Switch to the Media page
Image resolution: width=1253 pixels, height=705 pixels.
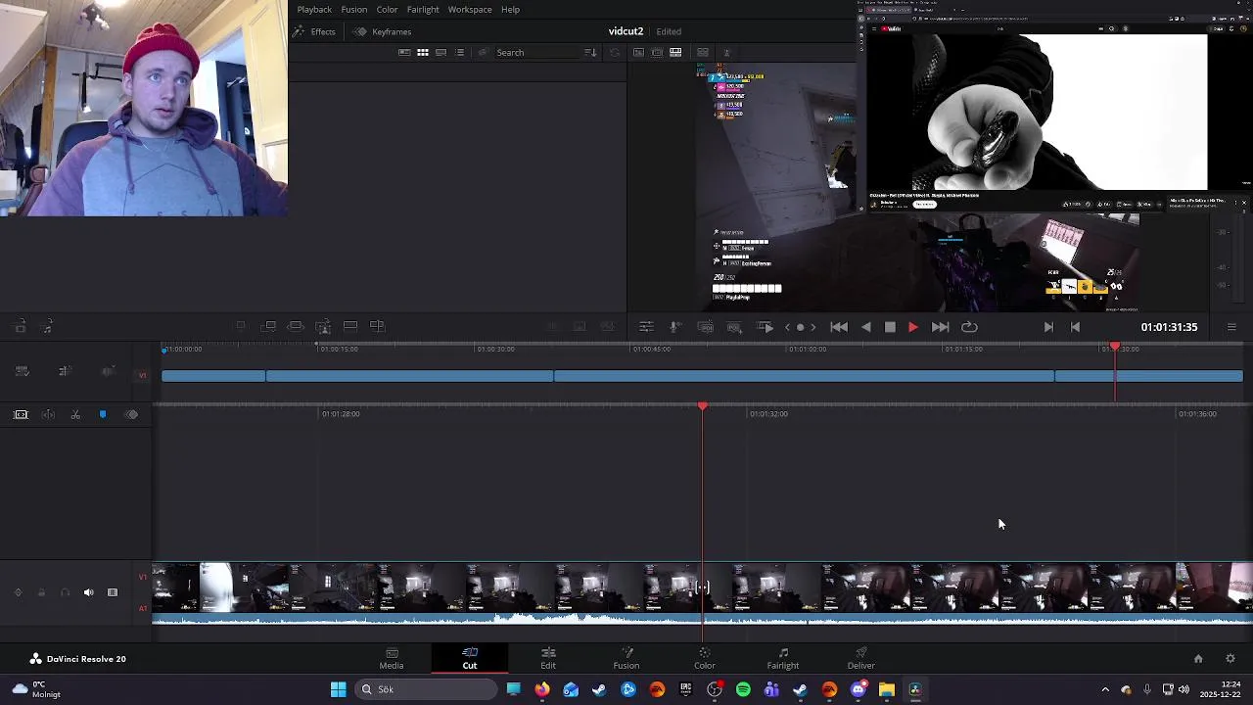pyautogui.click(x=392, y=658)
